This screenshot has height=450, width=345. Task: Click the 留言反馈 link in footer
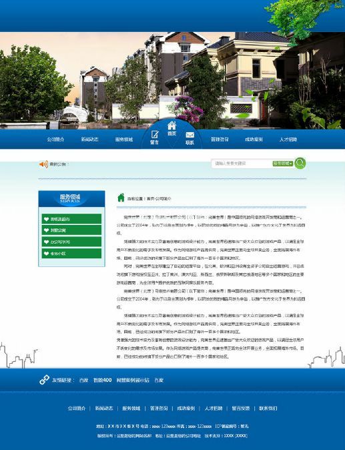[241, 408]
